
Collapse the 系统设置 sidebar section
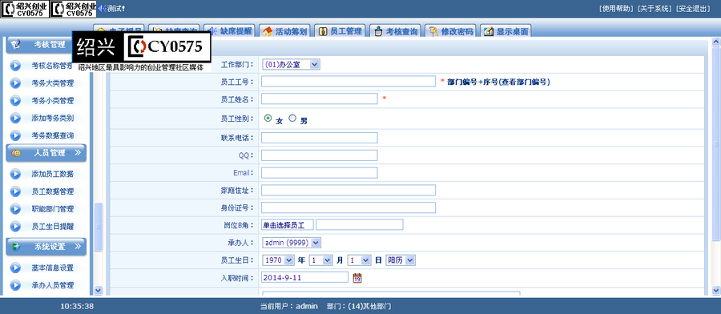pyautogui.click(x=78, y=247)
